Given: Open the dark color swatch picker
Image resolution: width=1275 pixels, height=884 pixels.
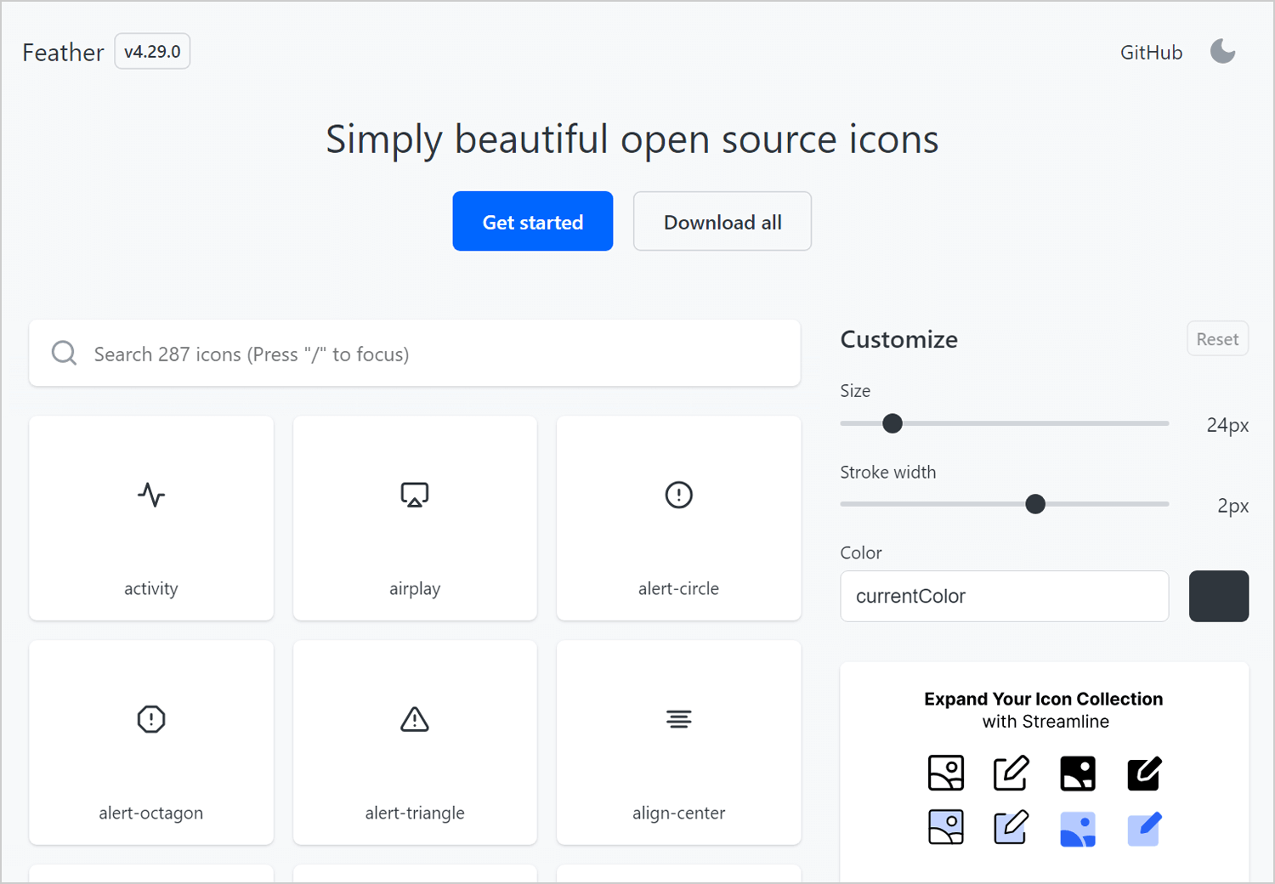Looking at the screenshot, I should click(x=1219, y=596).
